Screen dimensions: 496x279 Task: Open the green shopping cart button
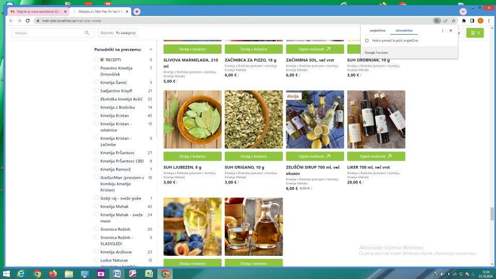475,33
